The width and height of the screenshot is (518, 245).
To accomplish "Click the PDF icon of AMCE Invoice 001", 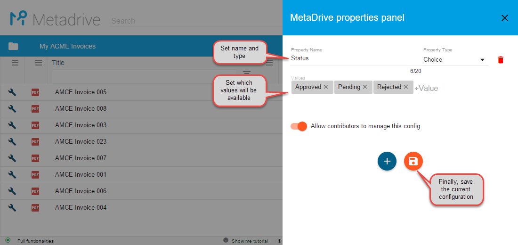I will [35, 175].
